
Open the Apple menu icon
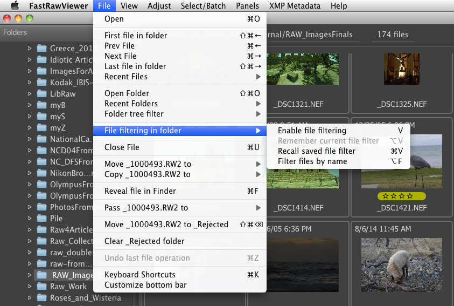[x=15, y=6]
